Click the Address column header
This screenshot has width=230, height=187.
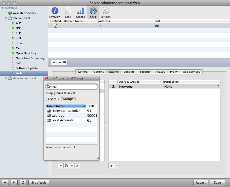click(x=126, y=21)
